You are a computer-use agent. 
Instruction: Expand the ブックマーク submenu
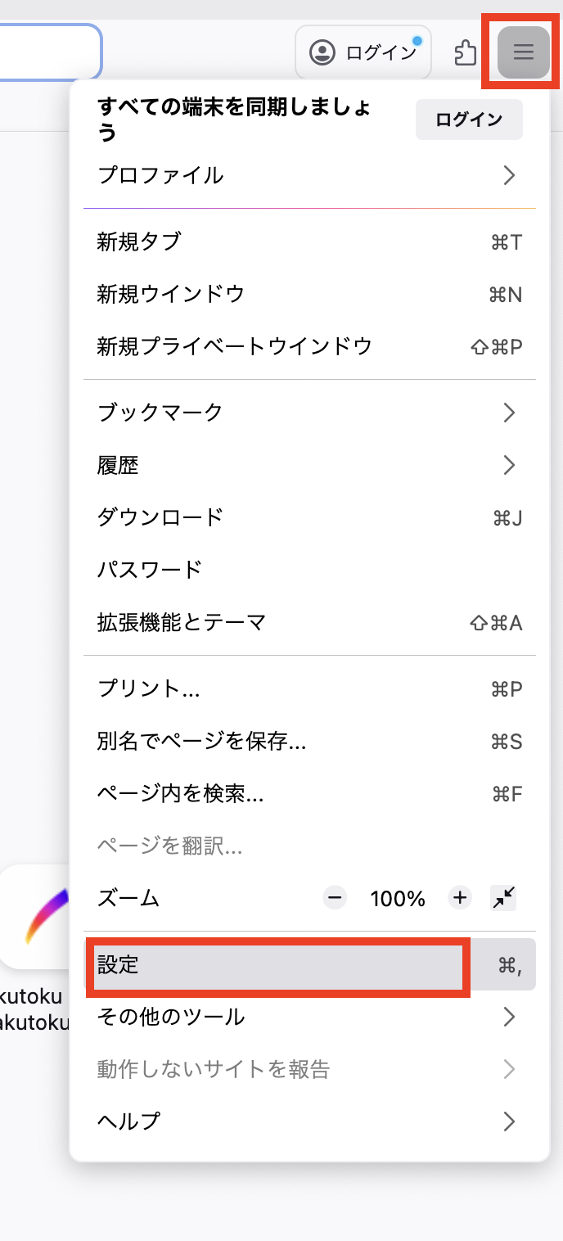click(x=511, y=413)
